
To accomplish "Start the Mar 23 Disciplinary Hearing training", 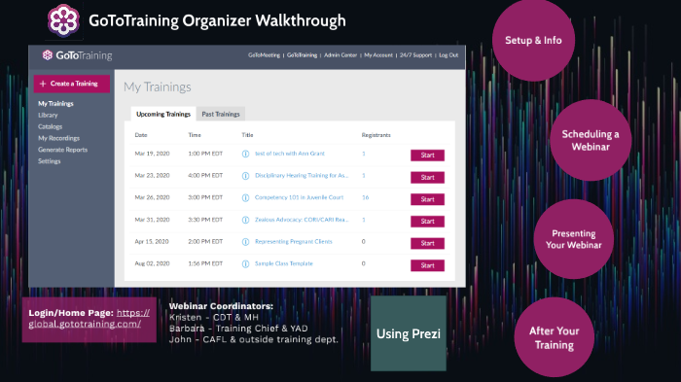I will 427,178.
